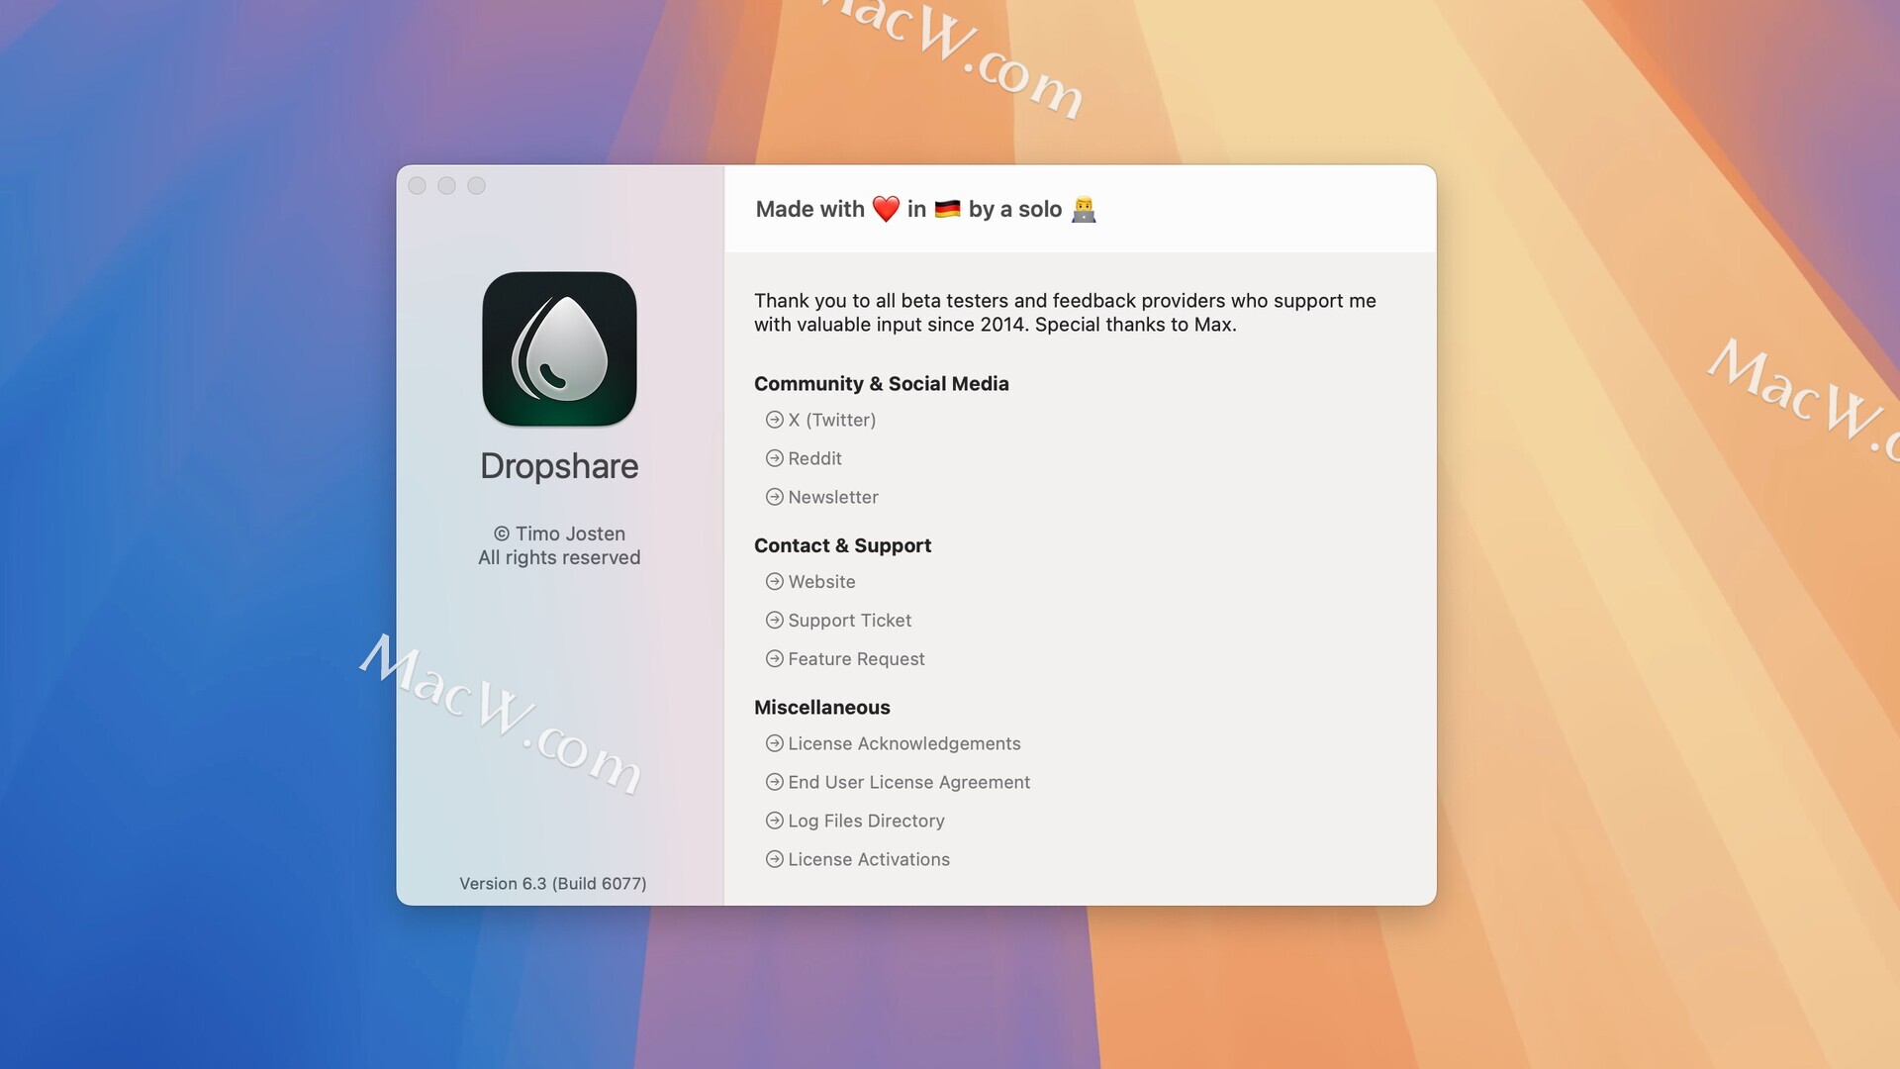The width and height of the screenshot is (1900, 1069).
Task: Close the About Dropshare window
Action: (x=418, y=186)
